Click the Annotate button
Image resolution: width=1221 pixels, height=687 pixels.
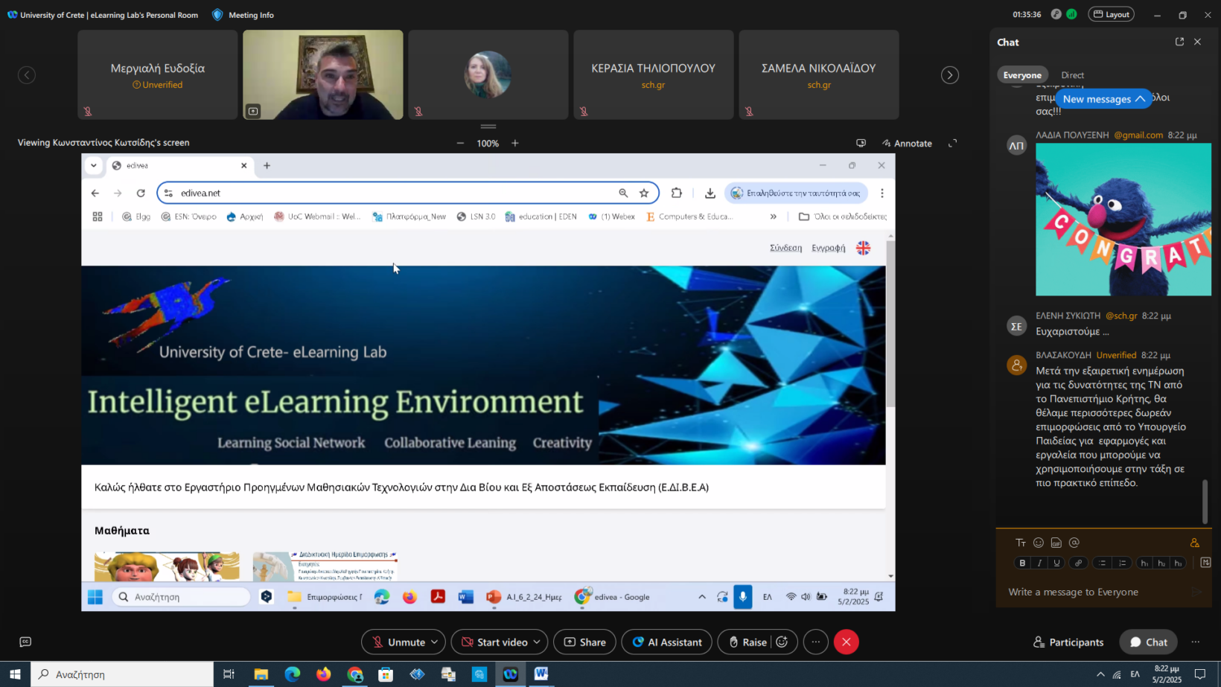pos(907,143)
